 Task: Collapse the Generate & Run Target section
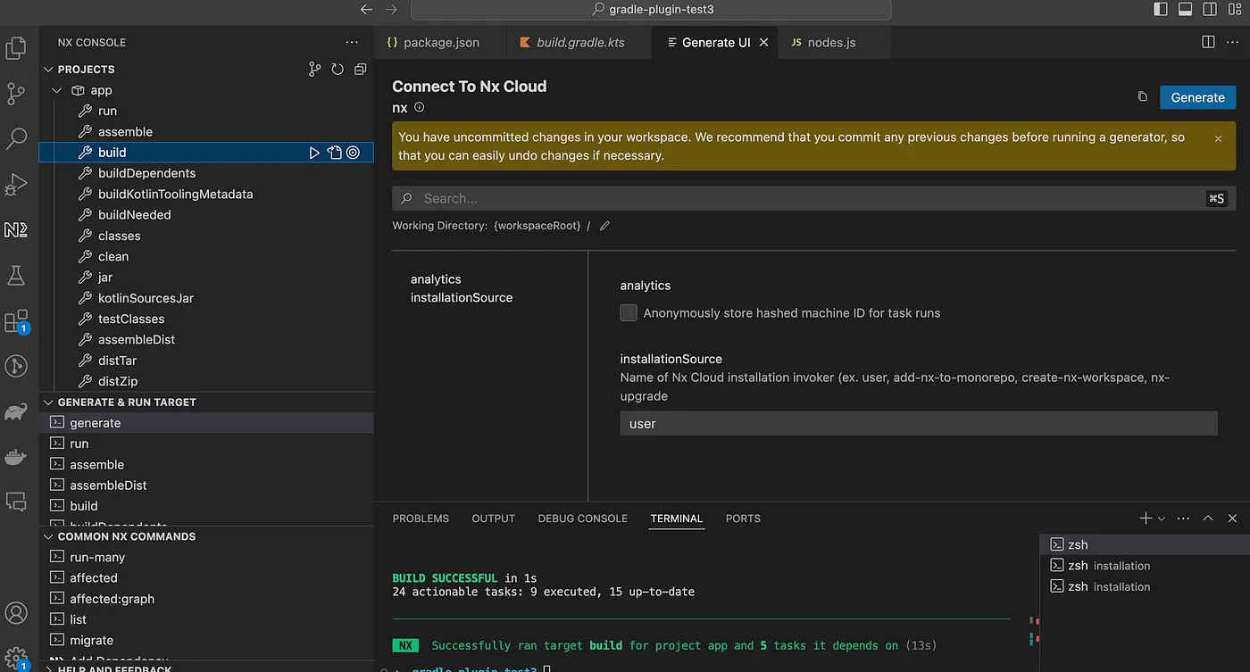coord(48,402)
